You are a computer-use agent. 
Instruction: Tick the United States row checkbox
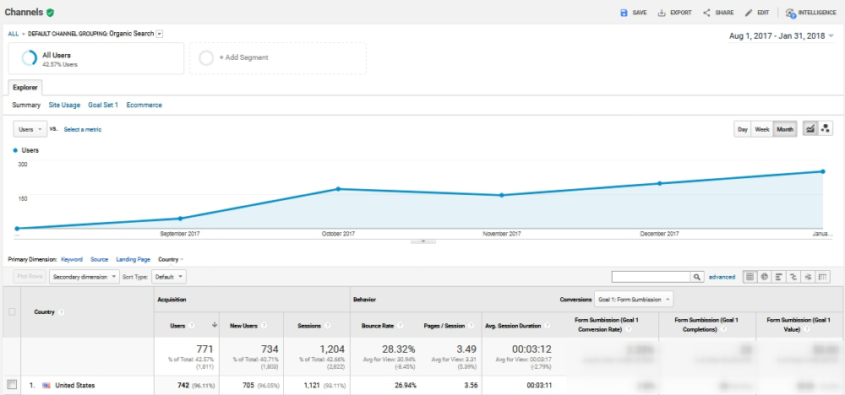pyautogui.click(x=12, y=386)
